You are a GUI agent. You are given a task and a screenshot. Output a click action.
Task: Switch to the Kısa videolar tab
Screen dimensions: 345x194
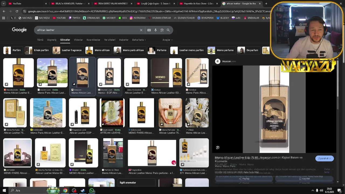[x=93, y=40]
